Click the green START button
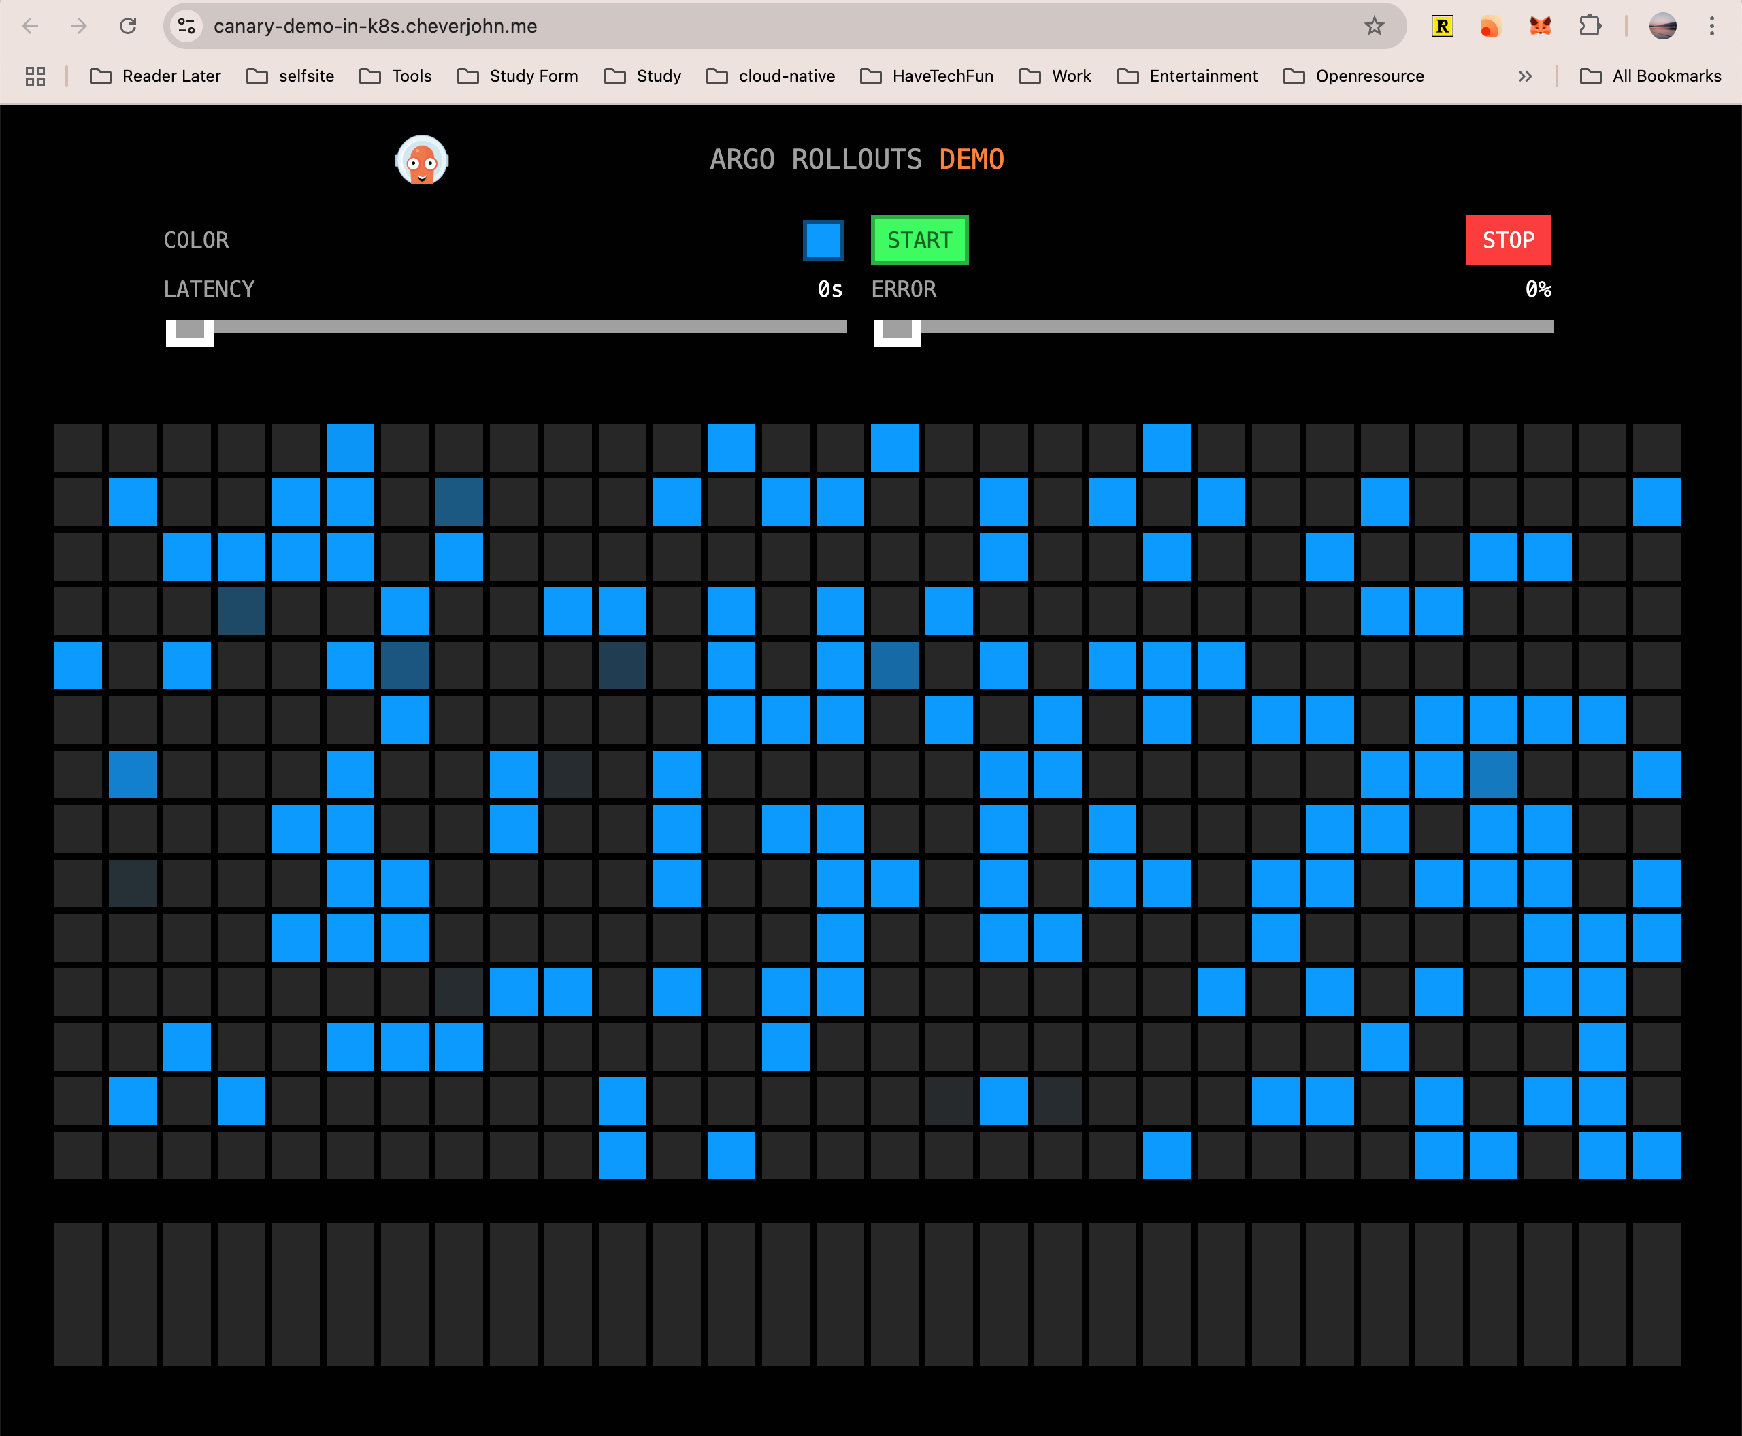 pos(920,240)
